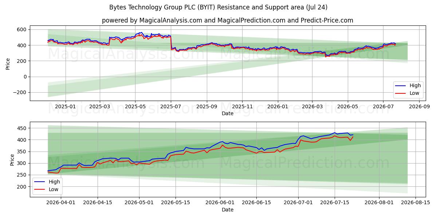437x218 pixels.
Task: Click the 2026-05-15 tick label on lower chart
Action: point(176,203)
